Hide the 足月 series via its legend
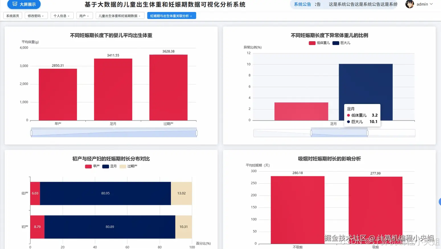Viewport: 441px width, 249px height. point(106,166)
